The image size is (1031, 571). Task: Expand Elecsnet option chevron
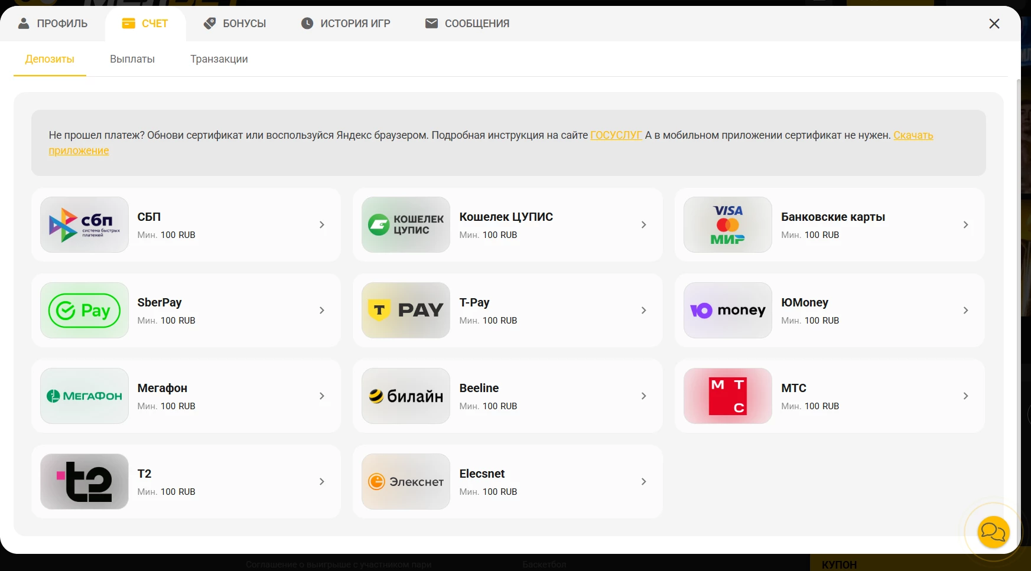[x=644, y=481]
